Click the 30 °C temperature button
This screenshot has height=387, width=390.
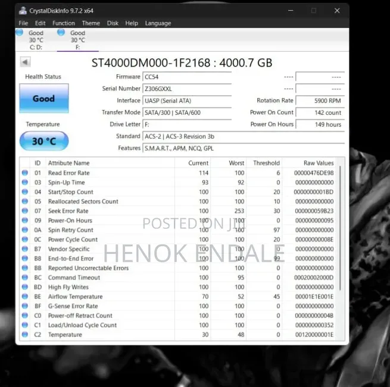44,141
